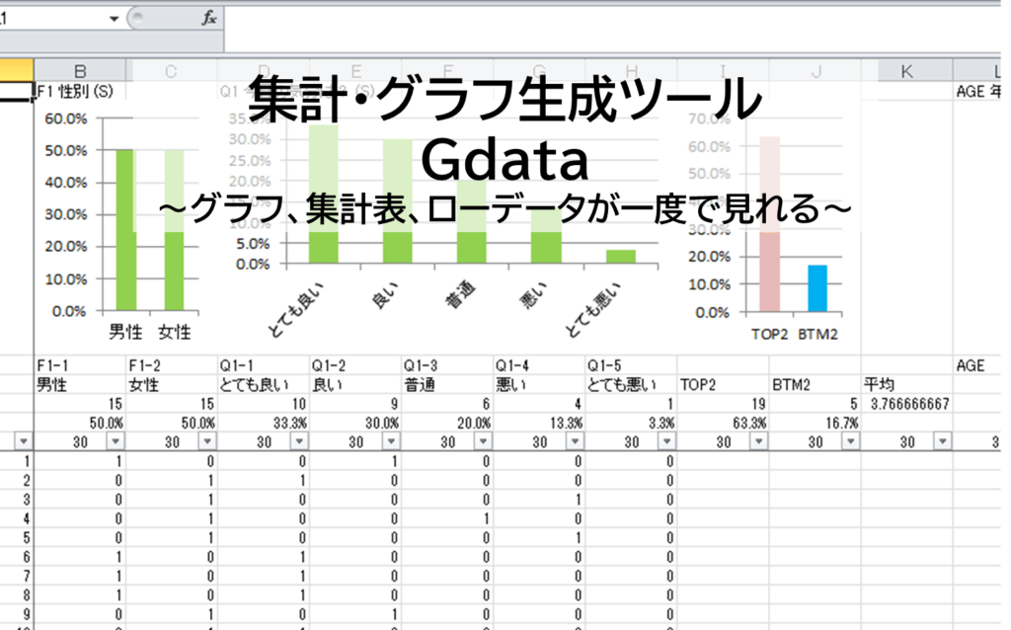Open filter dropdown under F1-1 男性 column

click(x=116, y=442)
